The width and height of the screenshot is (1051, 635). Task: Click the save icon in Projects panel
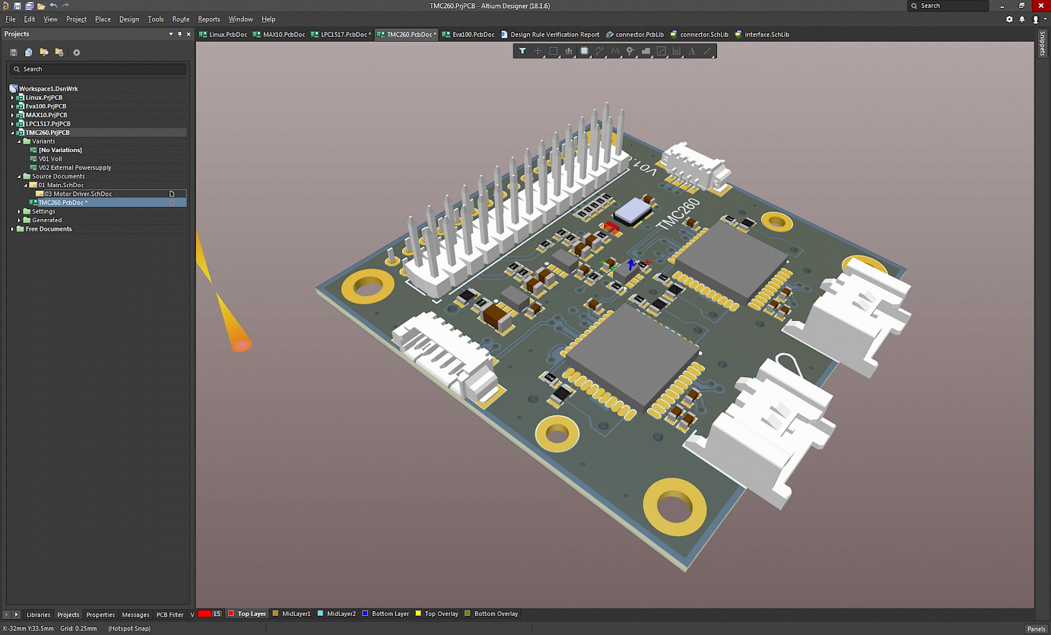[13, 52]
